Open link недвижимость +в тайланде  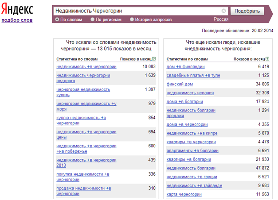tap(194, 185)
